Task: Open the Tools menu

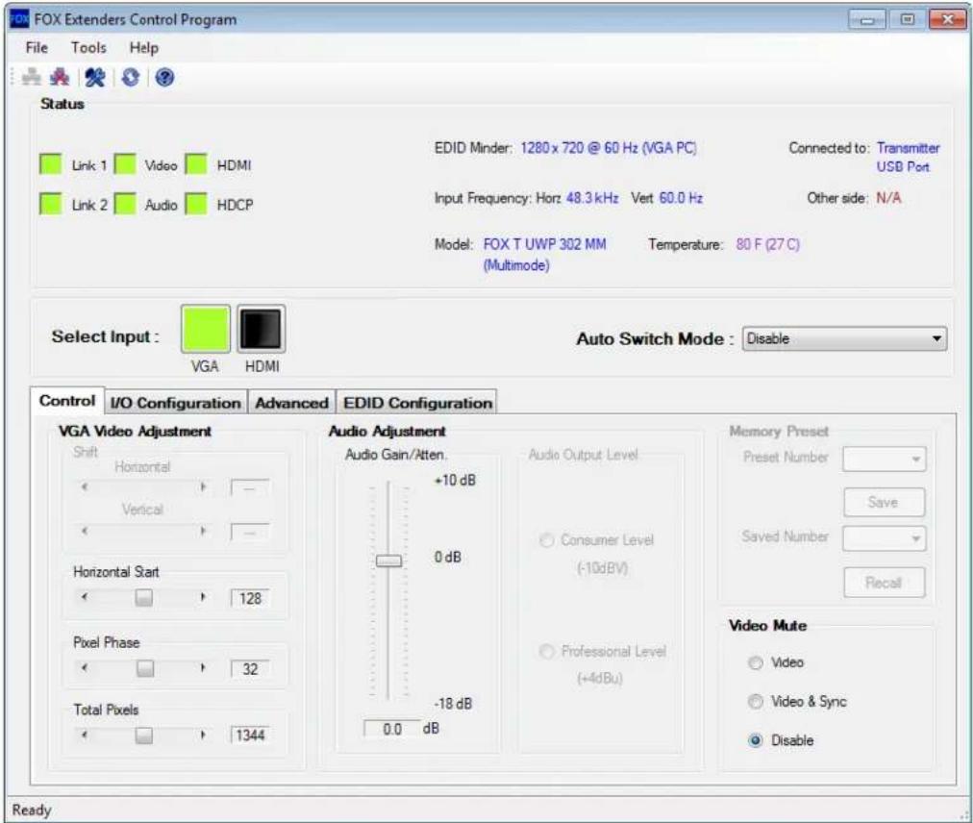Action: 88,48
